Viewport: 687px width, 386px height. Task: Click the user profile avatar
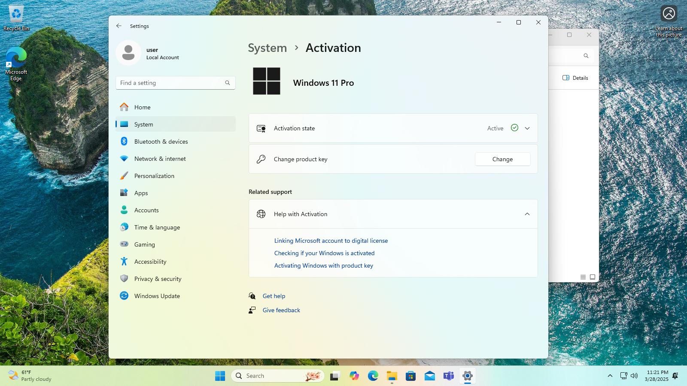pyautogui.click(x=128, y=53)
